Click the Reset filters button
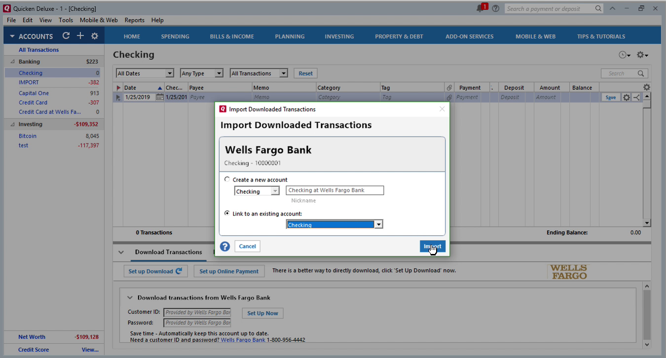 point(305,73)
